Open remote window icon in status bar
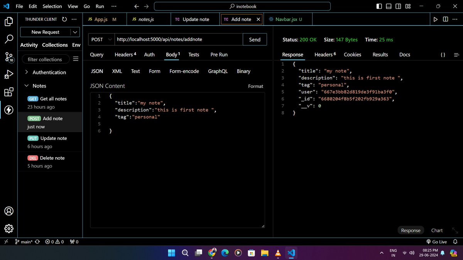 [6, 242]
